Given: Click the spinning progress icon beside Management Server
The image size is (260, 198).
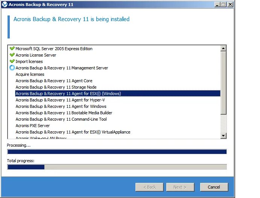Looking at the screenshot, I should point(12,68).
